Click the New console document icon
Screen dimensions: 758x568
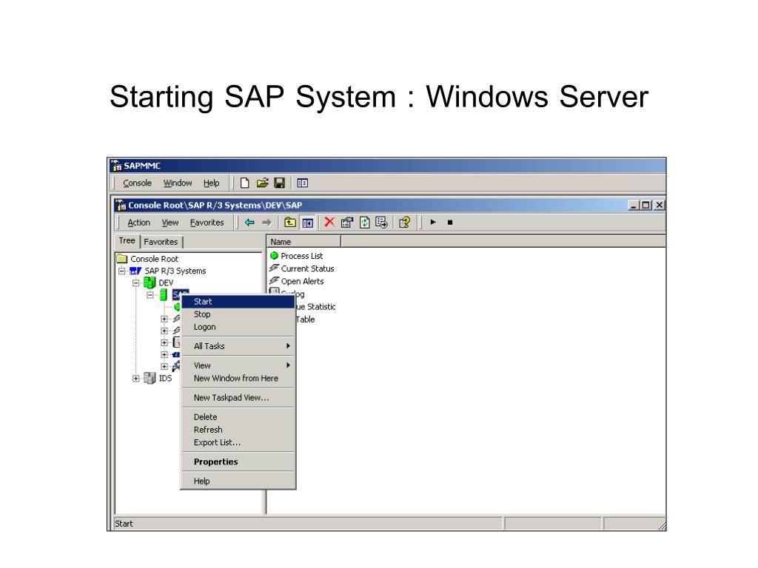pyautogui.click(x=244, y=183)
